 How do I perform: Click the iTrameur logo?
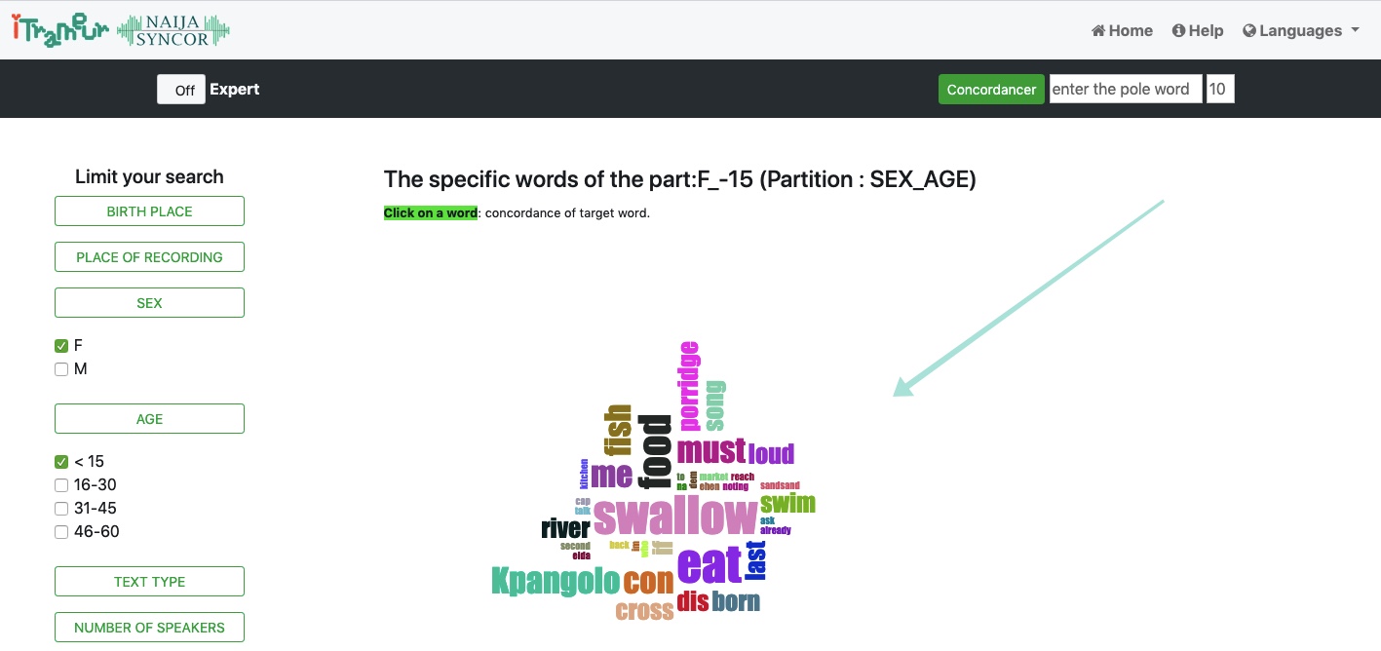pyautogui.click(x=60, y=29)
